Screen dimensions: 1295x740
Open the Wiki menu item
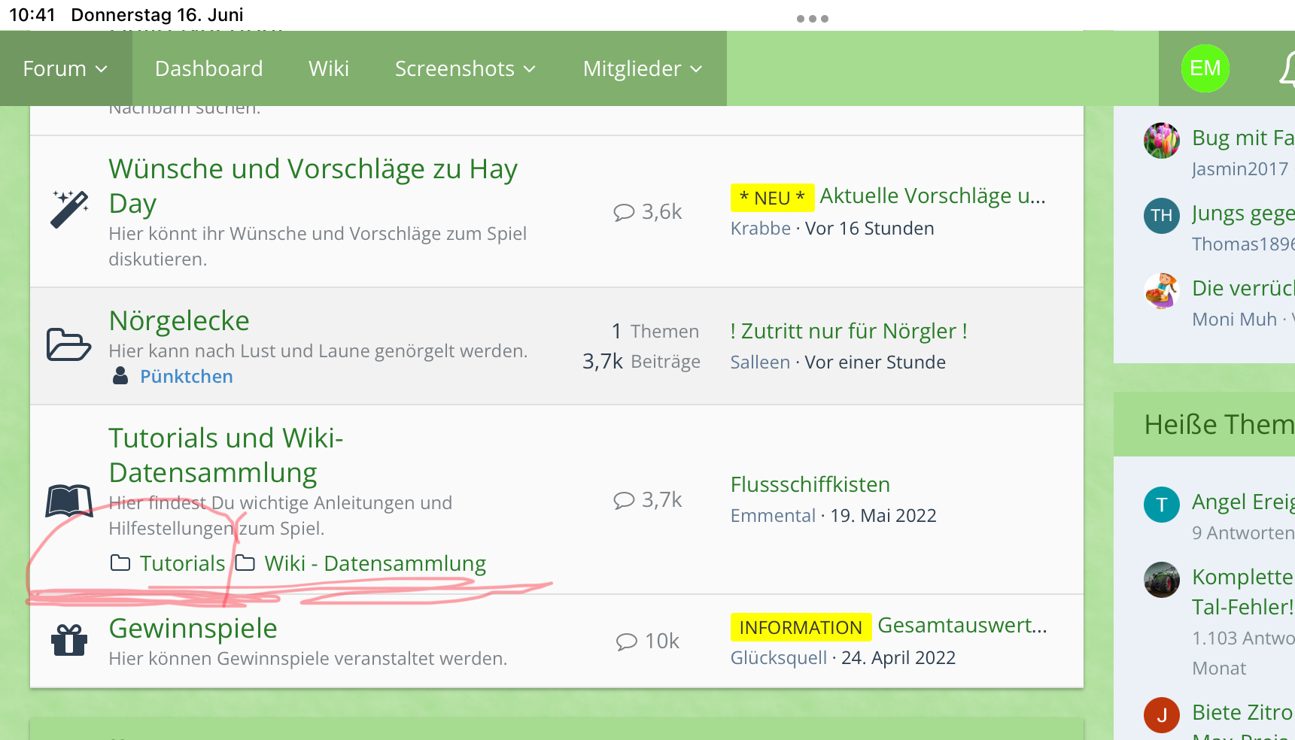[328, 68]
